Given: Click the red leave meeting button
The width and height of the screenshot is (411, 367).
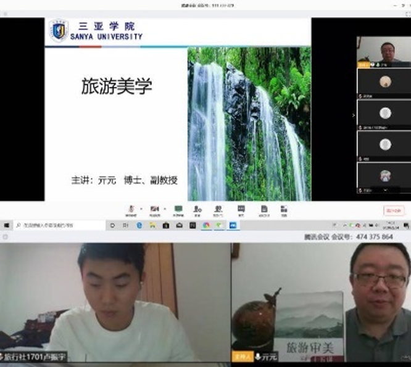Looking at the screenshot, I should (x=394, y=211).
